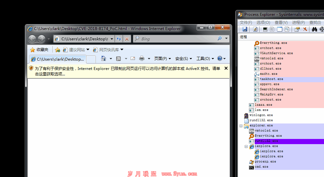
Task: Open recent pages dropdown next to Forward
Action: (x=49, y=39)
